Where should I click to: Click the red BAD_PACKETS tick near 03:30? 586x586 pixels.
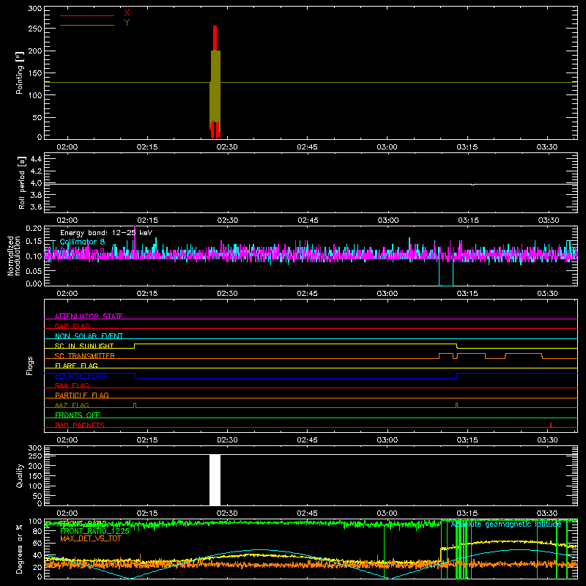[x=551, y=425]
